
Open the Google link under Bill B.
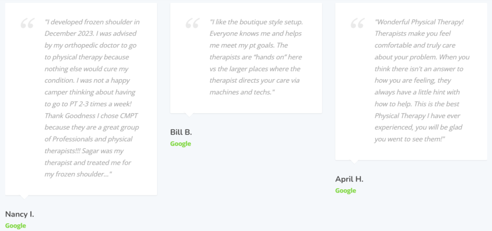point(181,144)
